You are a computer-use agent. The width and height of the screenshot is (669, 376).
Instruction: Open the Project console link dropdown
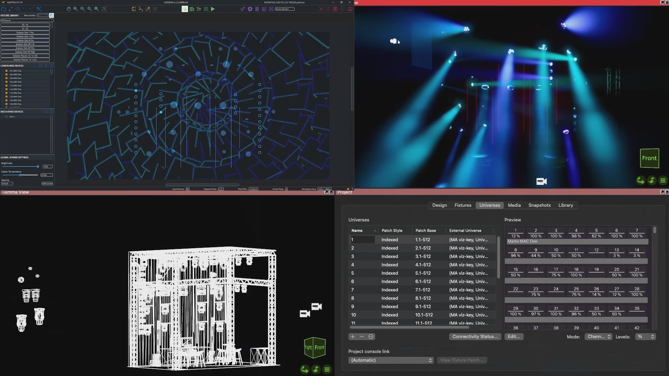click(x=391, y=360)
